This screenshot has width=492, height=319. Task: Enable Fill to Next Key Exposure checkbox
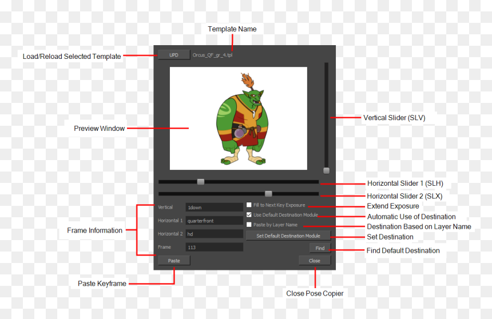tap(249, 205)
